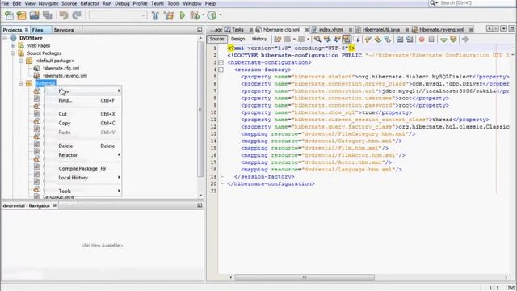The height and width of the screenshot is (291, 517).
Task: Collapse the DVDStore project node
Action: (x=5, y=38)
